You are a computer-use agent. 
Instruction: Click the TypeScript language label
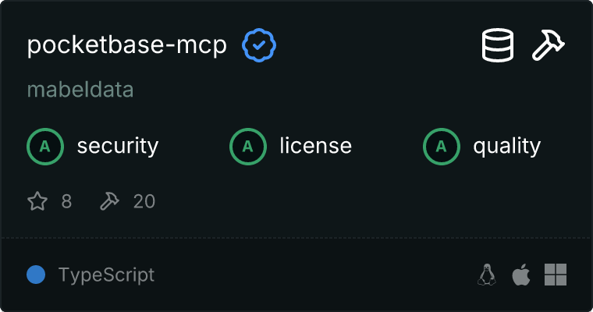pyautogui.click(x=107, y=275)
